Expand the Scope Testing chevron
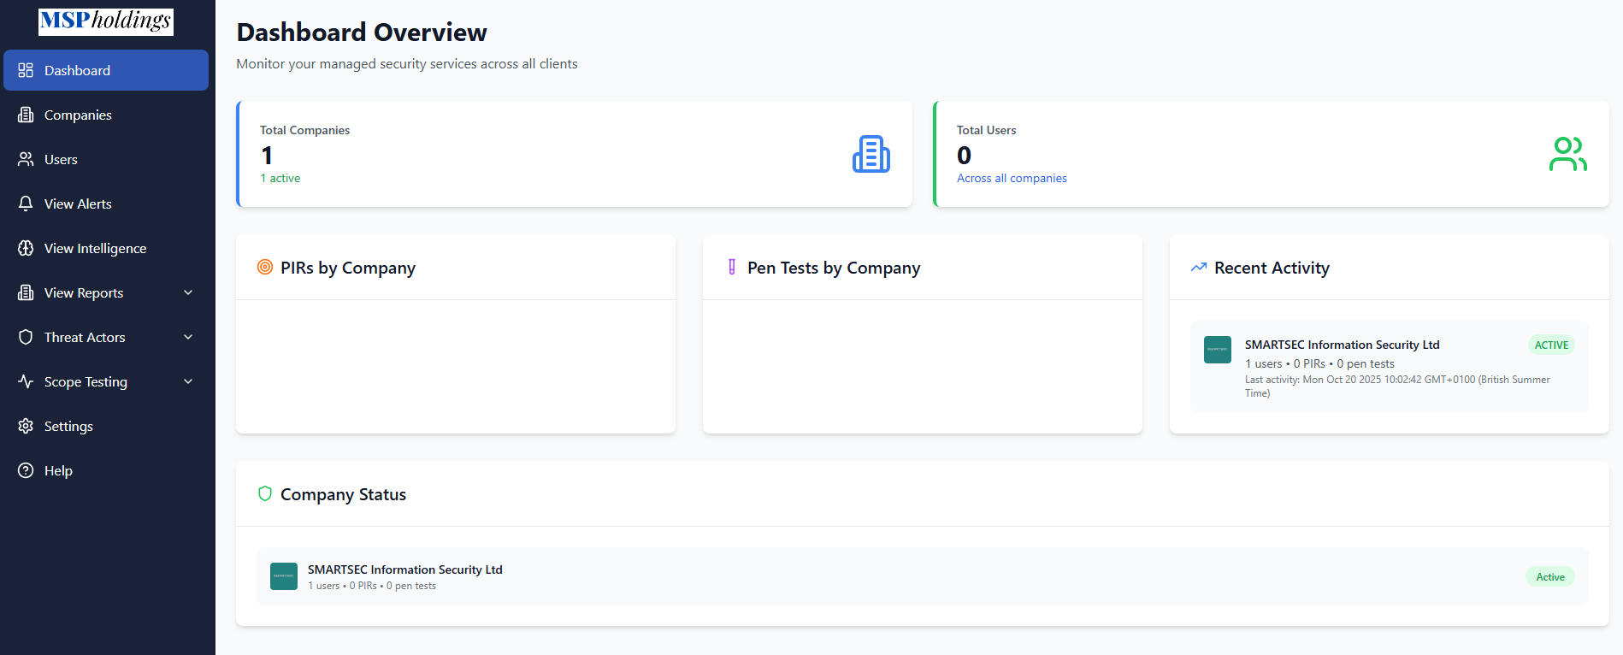Viewport: 1623px width, 655px height. 188,381
